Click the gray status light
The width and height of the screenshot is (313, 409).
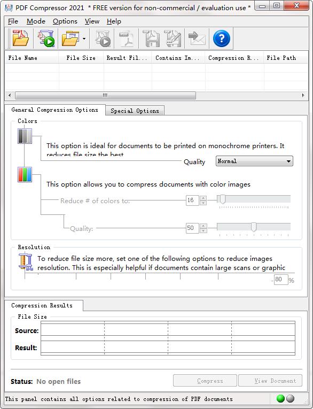coord(291,398)
